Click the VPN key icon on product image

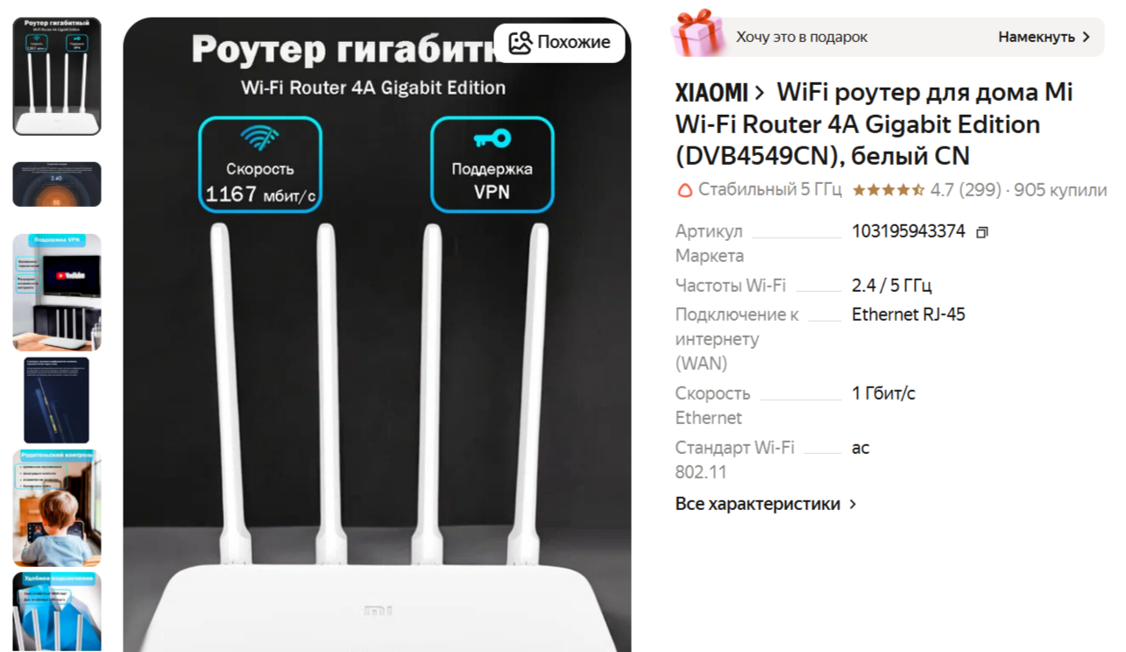(x=492, y=138)
